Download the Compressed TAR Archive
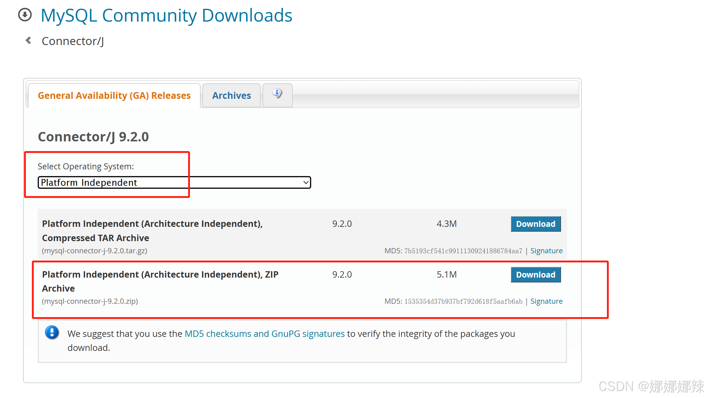Image resolution: width=706 pixels, height=398 pixels. pyautogui.click(x=536, y=224)
